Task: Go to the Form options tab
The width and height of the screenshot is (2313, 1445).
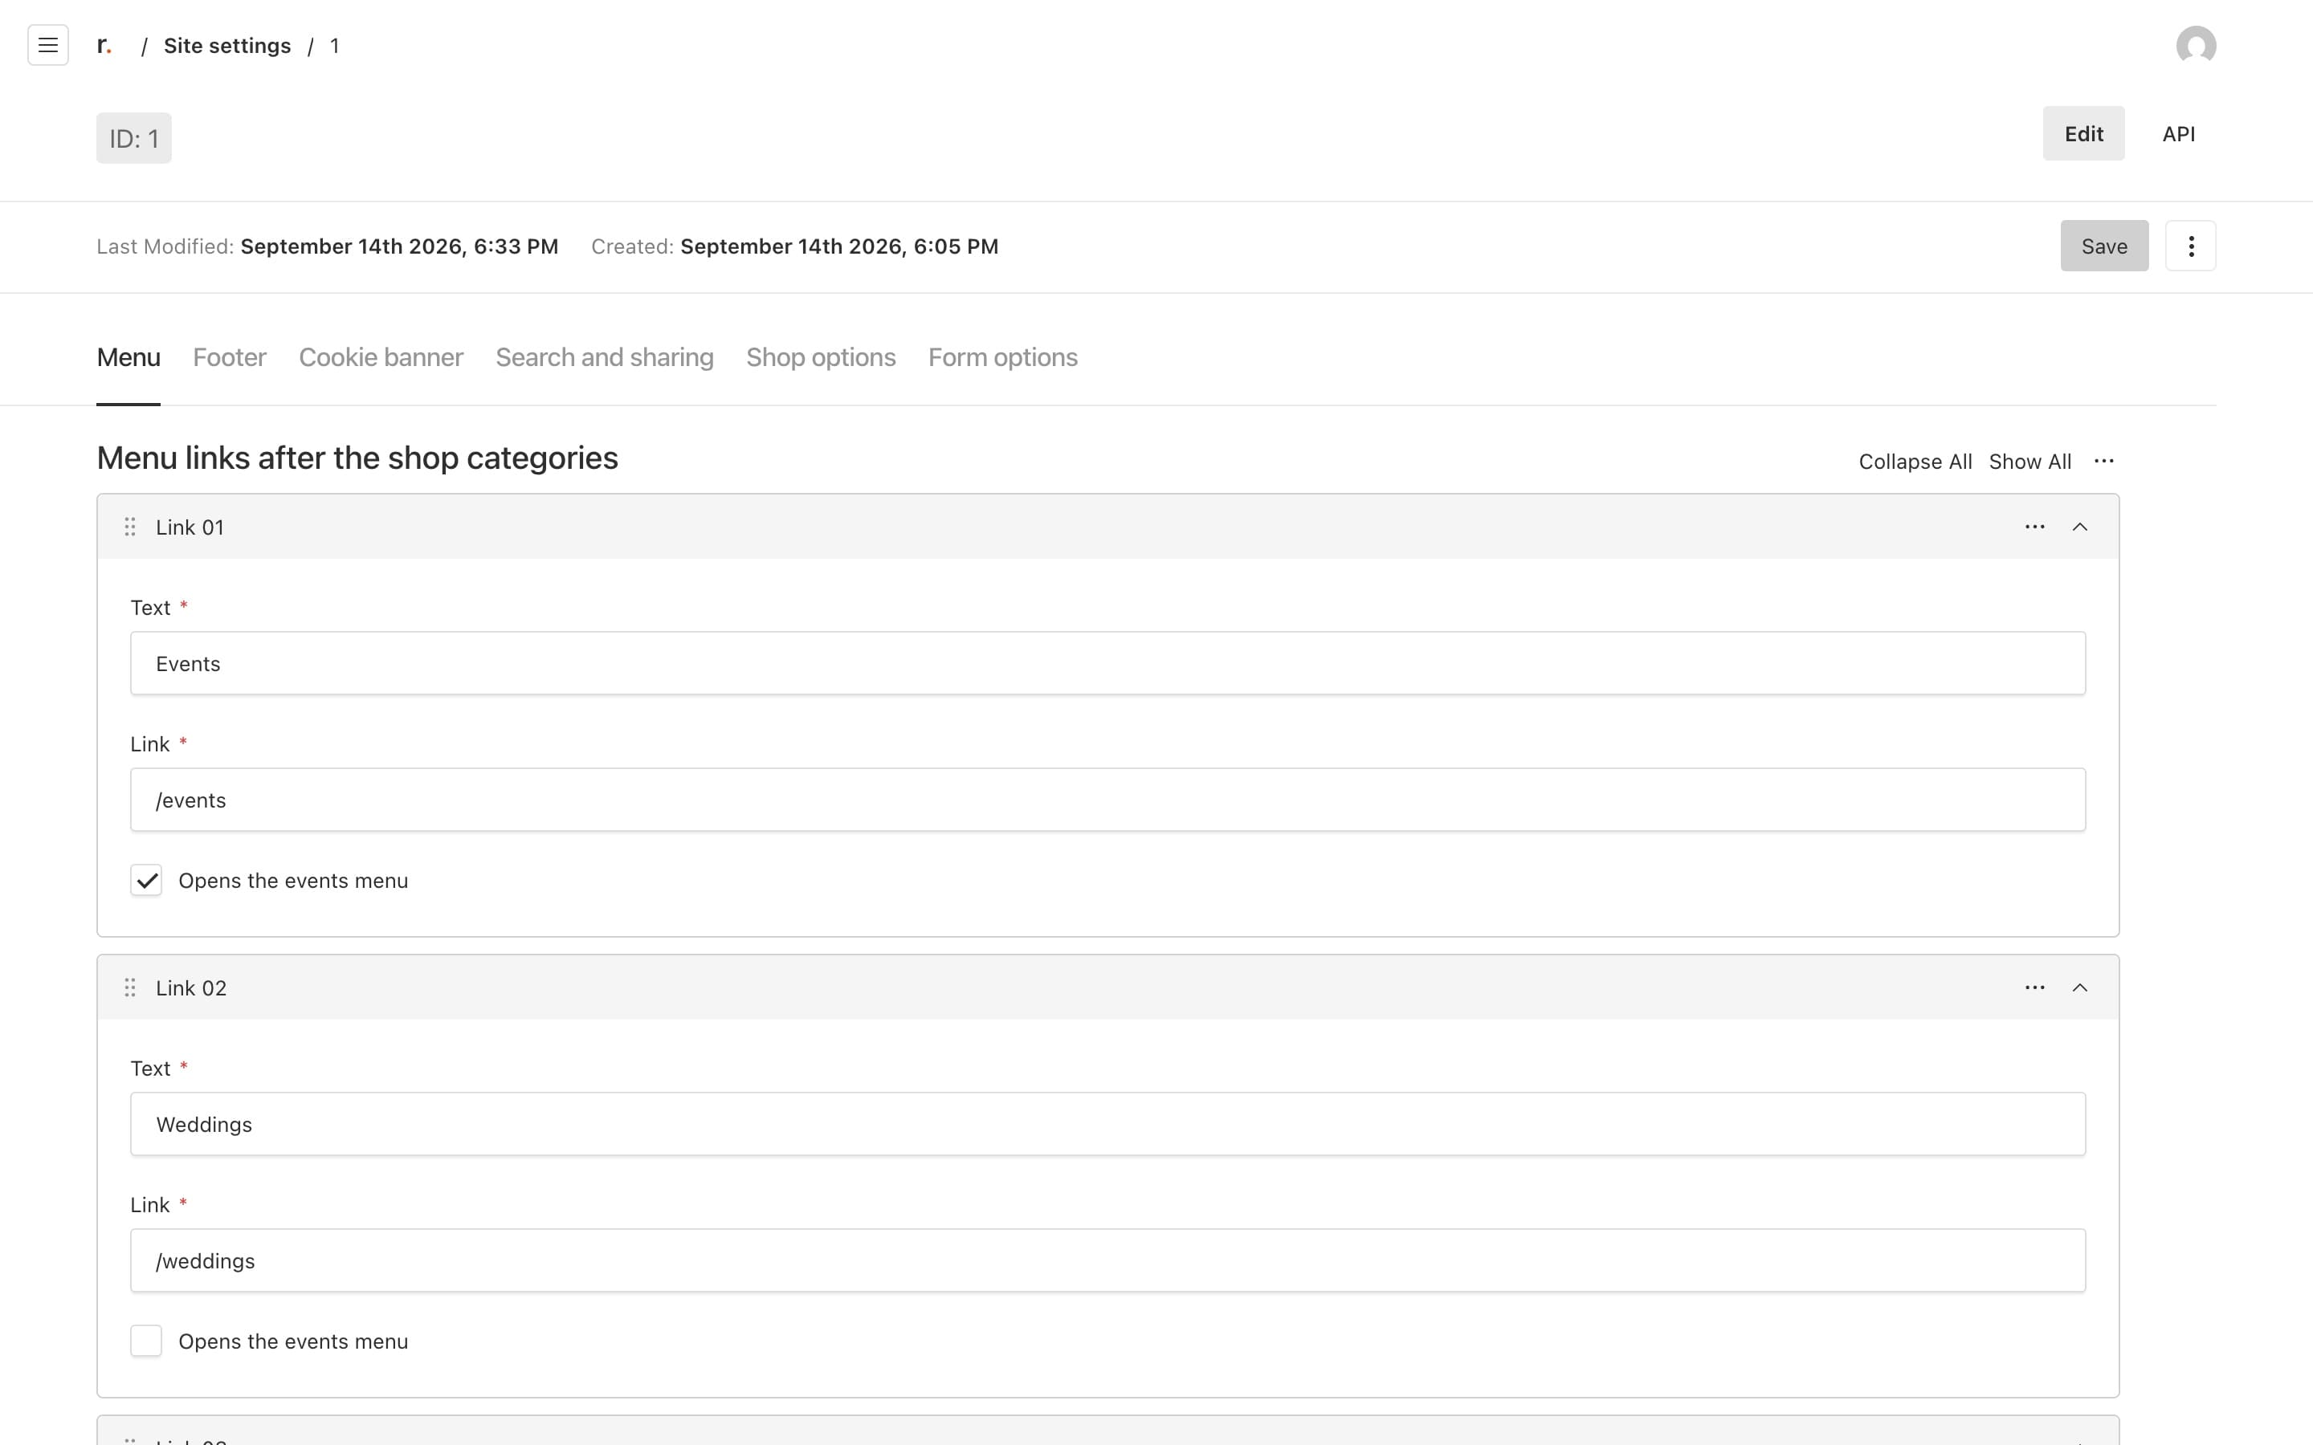Action: pyautogui.click(x=1002, y=357)
